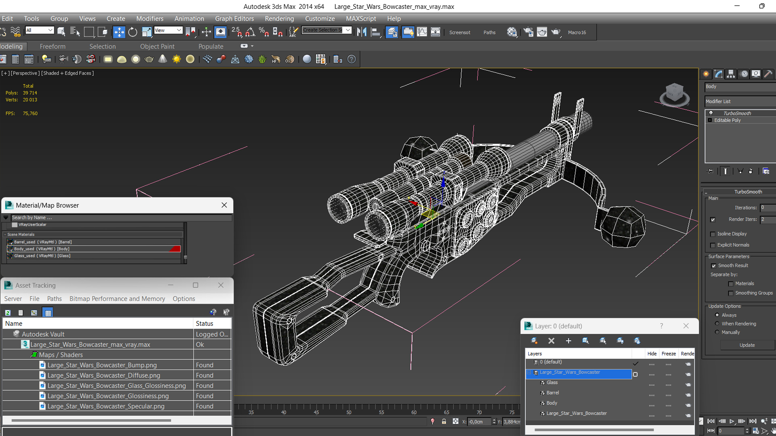Open the Create panel tab
Image resolution: width=776 pixels, height=436 pixels.
point(706,74)
